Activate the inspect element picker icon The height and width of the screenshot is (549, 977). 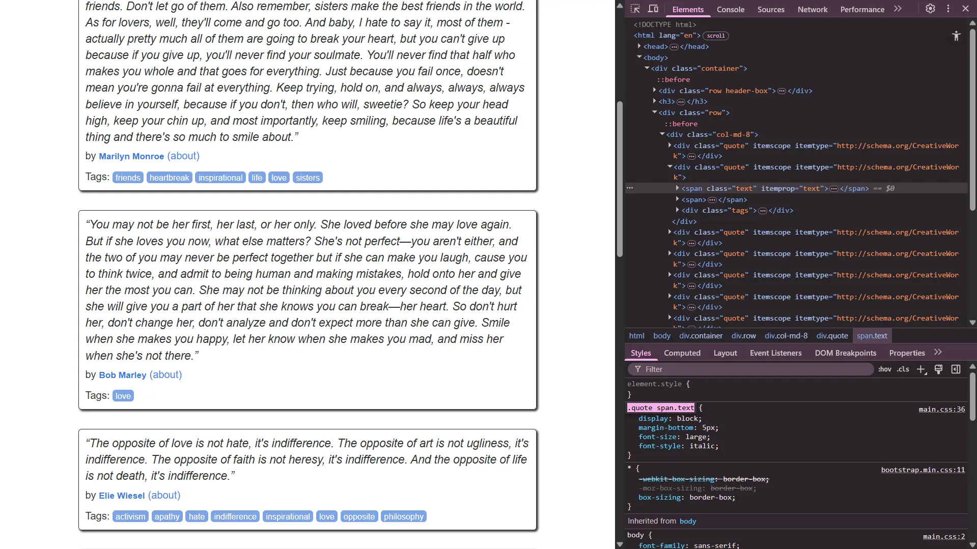pyautogui.click(x=635, y=9)
